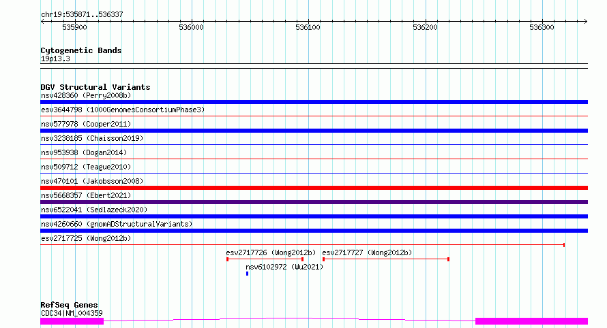
Task: Click the 535900 ruler position
Action: coord(75,27)
